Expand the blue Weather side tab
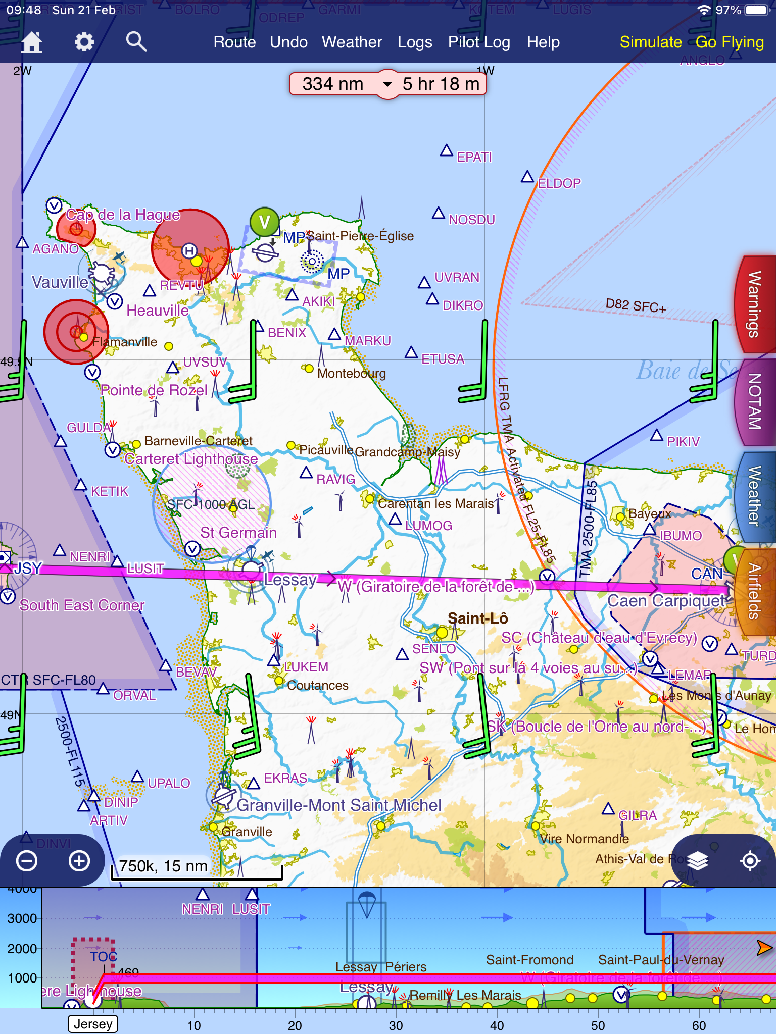The height and width of the screenshot is (1034, 776). [754, 496]
